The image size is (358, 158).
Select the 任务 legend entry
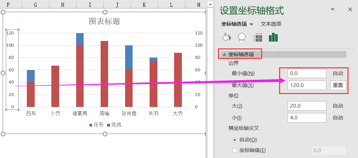click(96, 125)
